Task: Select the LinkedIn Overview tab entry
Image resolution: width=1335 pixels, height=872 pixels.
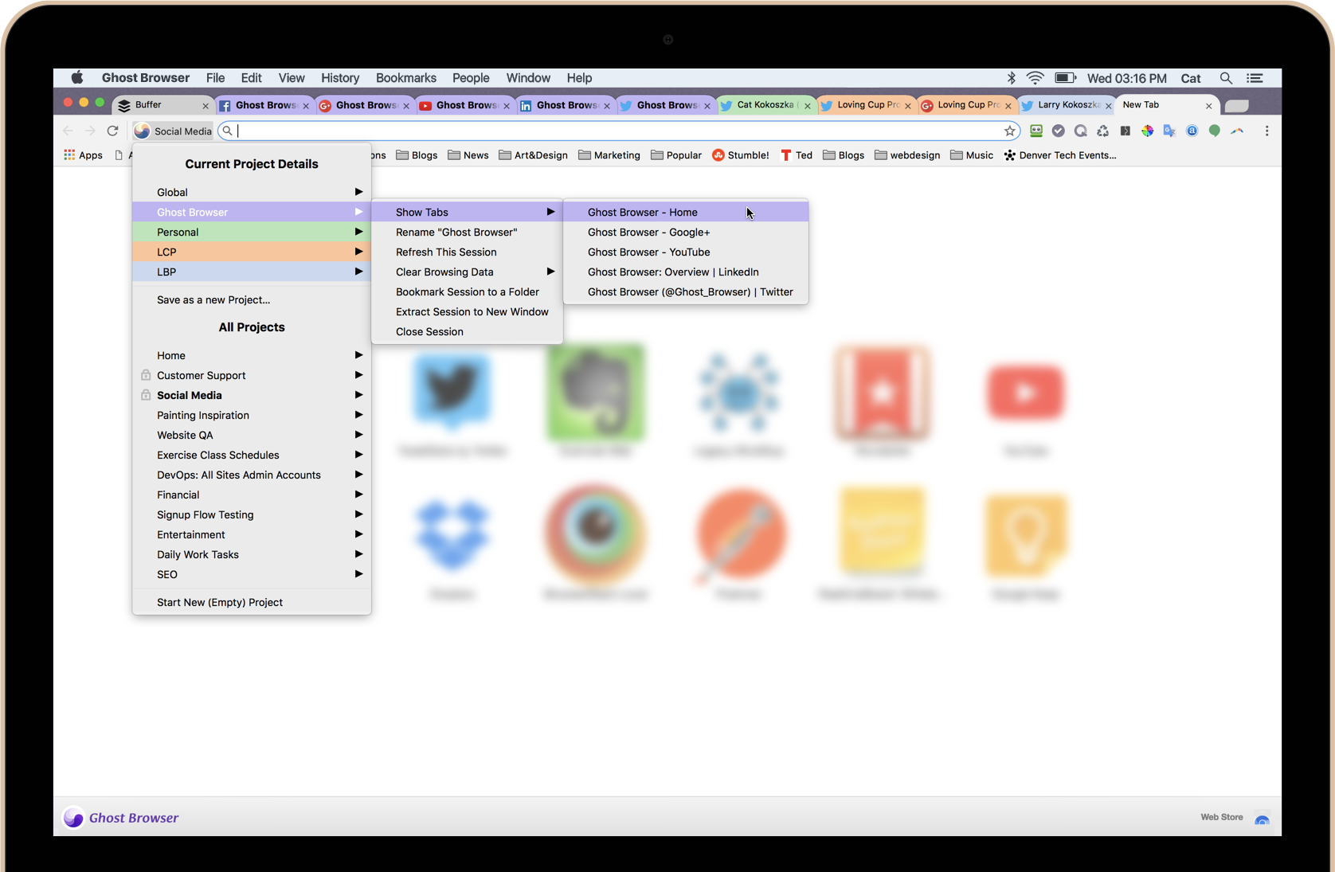Action: click(x=686, y=272)
